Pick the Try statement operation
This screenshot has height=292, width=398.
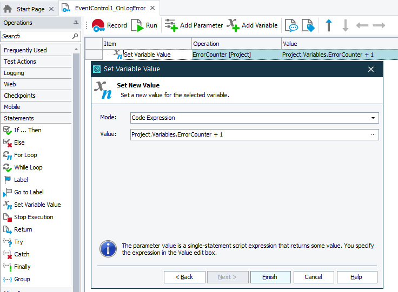18,242
